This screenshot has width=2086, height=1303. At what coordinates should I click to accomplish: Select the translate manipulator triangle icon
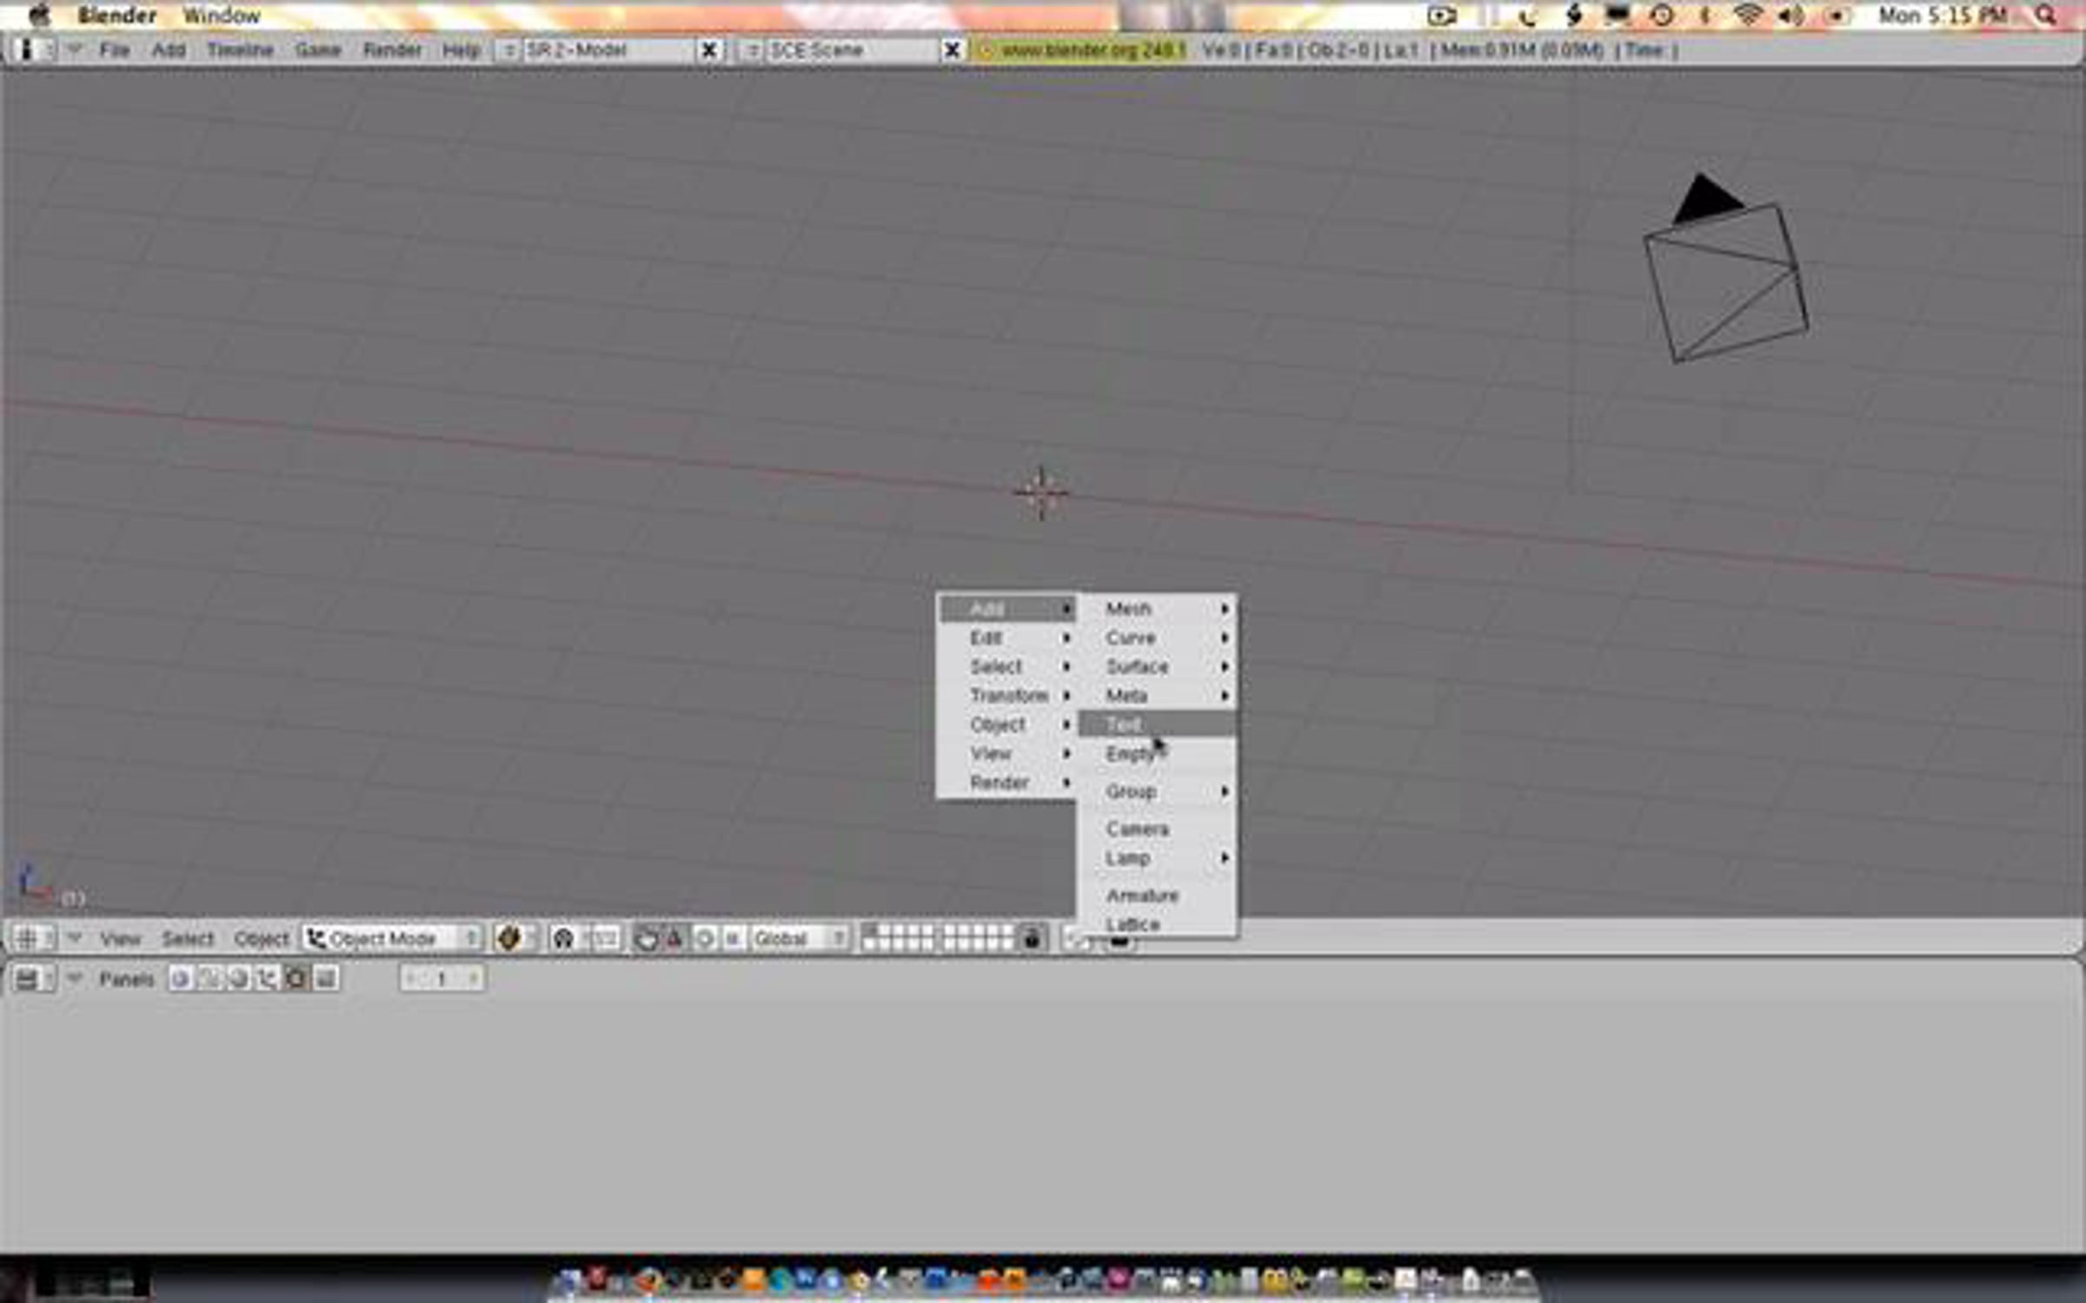(x=674, y=938)
